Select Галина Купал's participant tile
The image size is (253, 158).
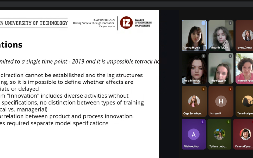(244, 134)
